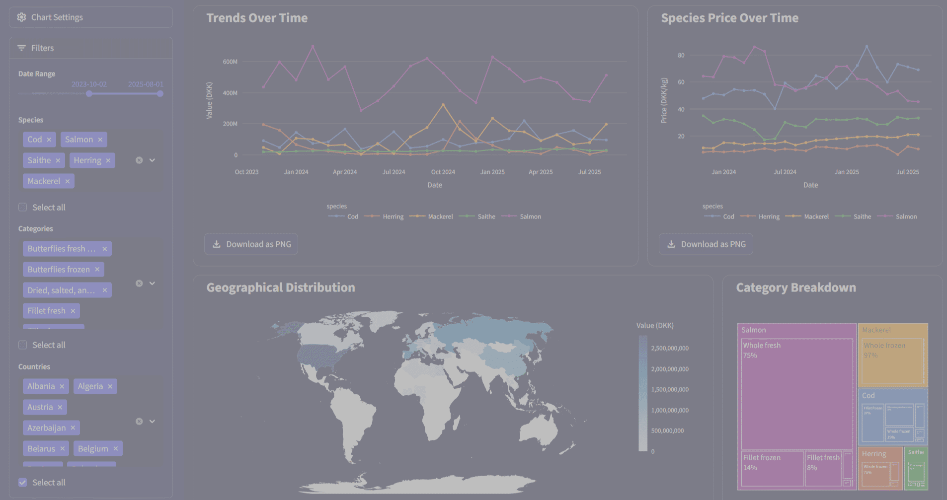The width and height of the screenshot is (947, 500).
Task: Click the Filters funnel icon
Action: [21, 48]
